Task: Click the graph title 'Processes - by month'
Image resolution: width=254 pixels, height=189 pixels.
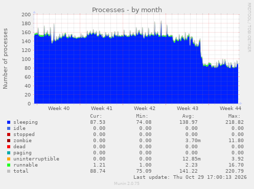Action: click(x=127, y=10)
